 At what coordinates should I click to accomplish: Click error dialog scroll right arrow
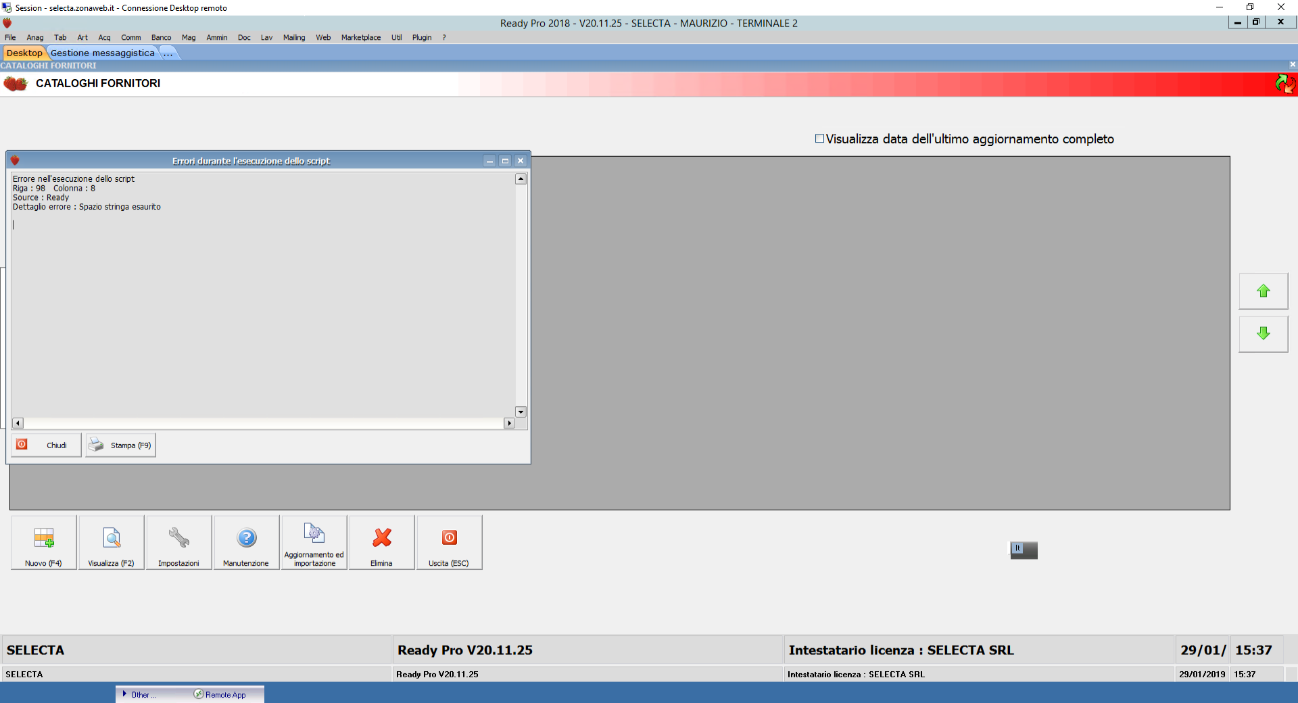tap(510, 423)
